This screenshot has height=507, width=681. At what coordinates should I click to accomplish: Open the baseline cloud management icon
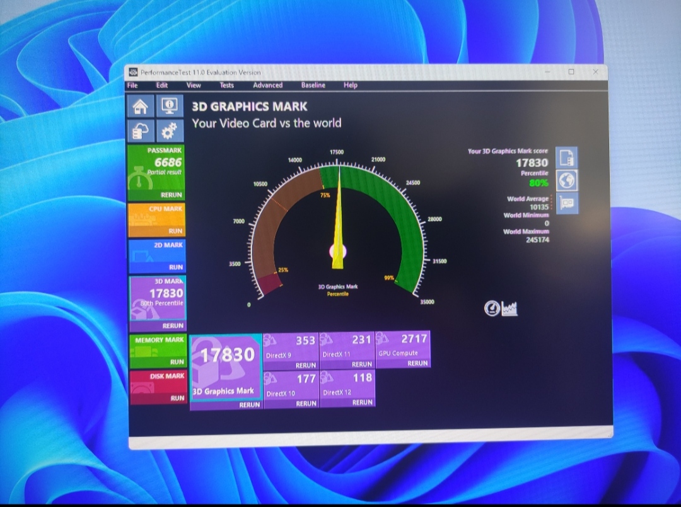coord(141,131)
